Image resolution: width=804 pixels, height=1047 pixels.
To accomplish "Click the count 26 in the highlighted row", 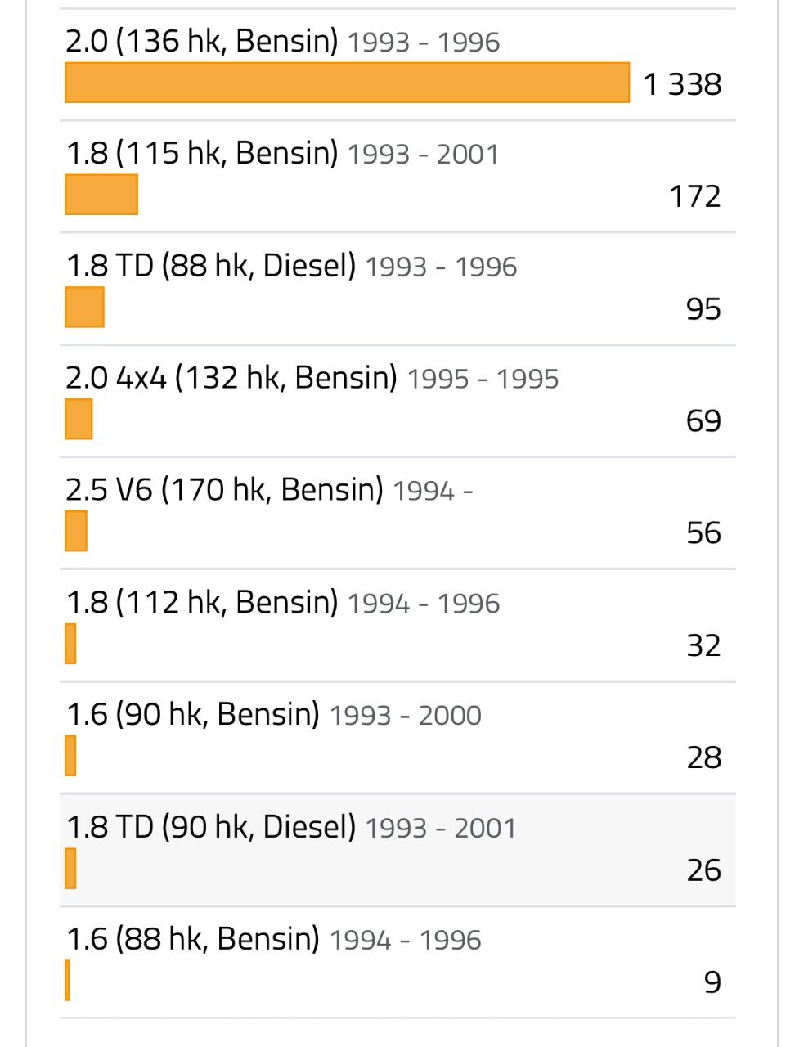I will pyautogui.click(x=703, y=870).
